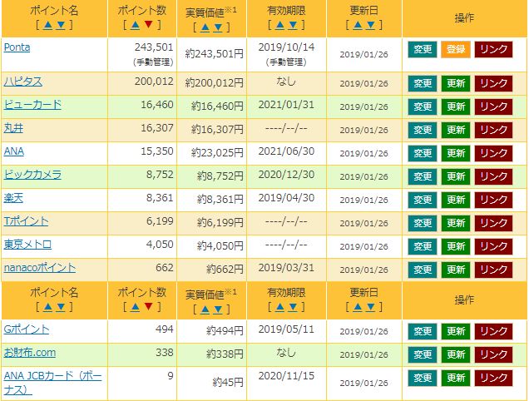Click リンク button for ビューカード

tap(493, 107)
